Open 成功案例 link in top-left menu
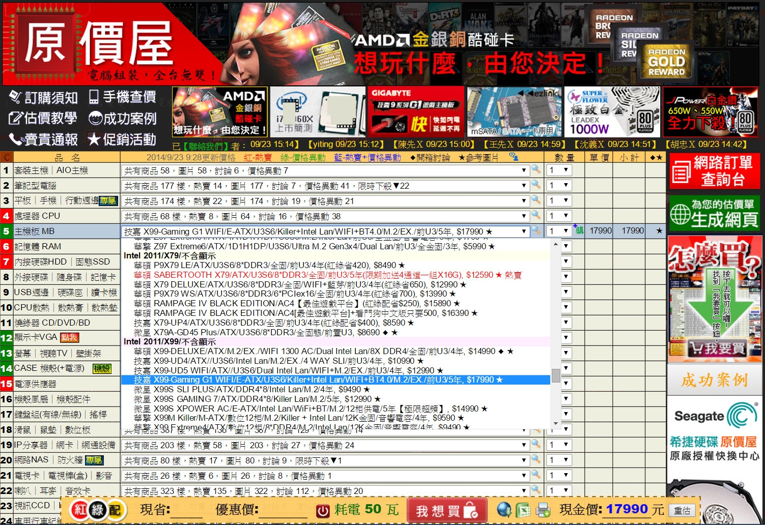The image size is (765, 525). tap(122, 119)
